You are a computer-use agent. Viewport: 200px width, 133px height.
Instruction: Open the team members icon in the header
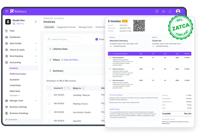pos(163,11)
